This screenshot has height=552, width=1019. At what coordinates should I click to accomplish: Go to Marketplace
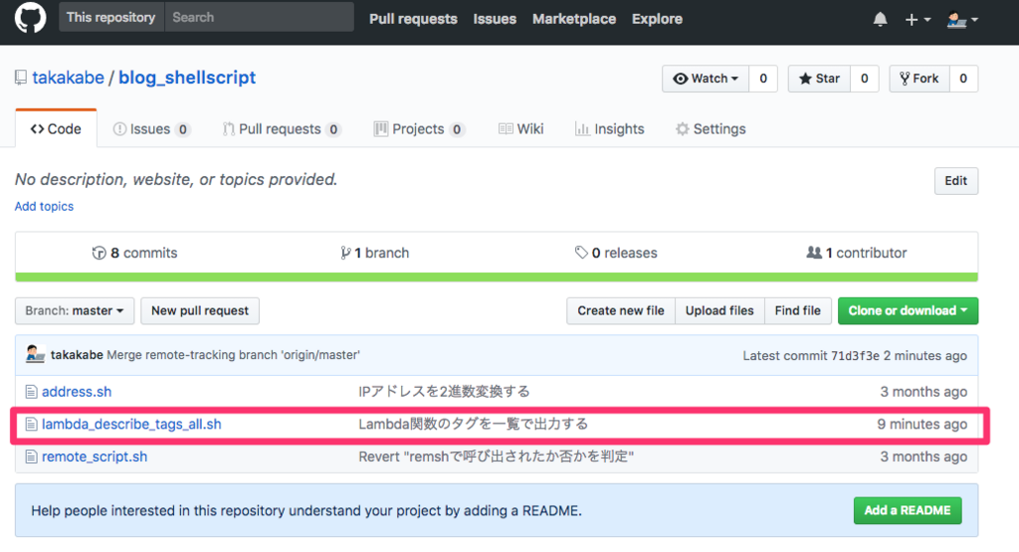574,19
